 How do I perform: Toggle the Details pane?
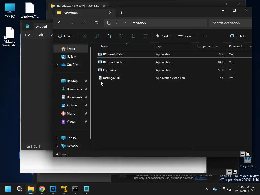coord(238,36)
